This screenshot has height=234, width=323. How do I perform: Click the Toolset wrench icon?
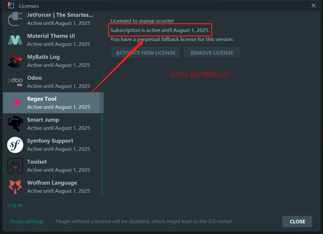[15, 166]
